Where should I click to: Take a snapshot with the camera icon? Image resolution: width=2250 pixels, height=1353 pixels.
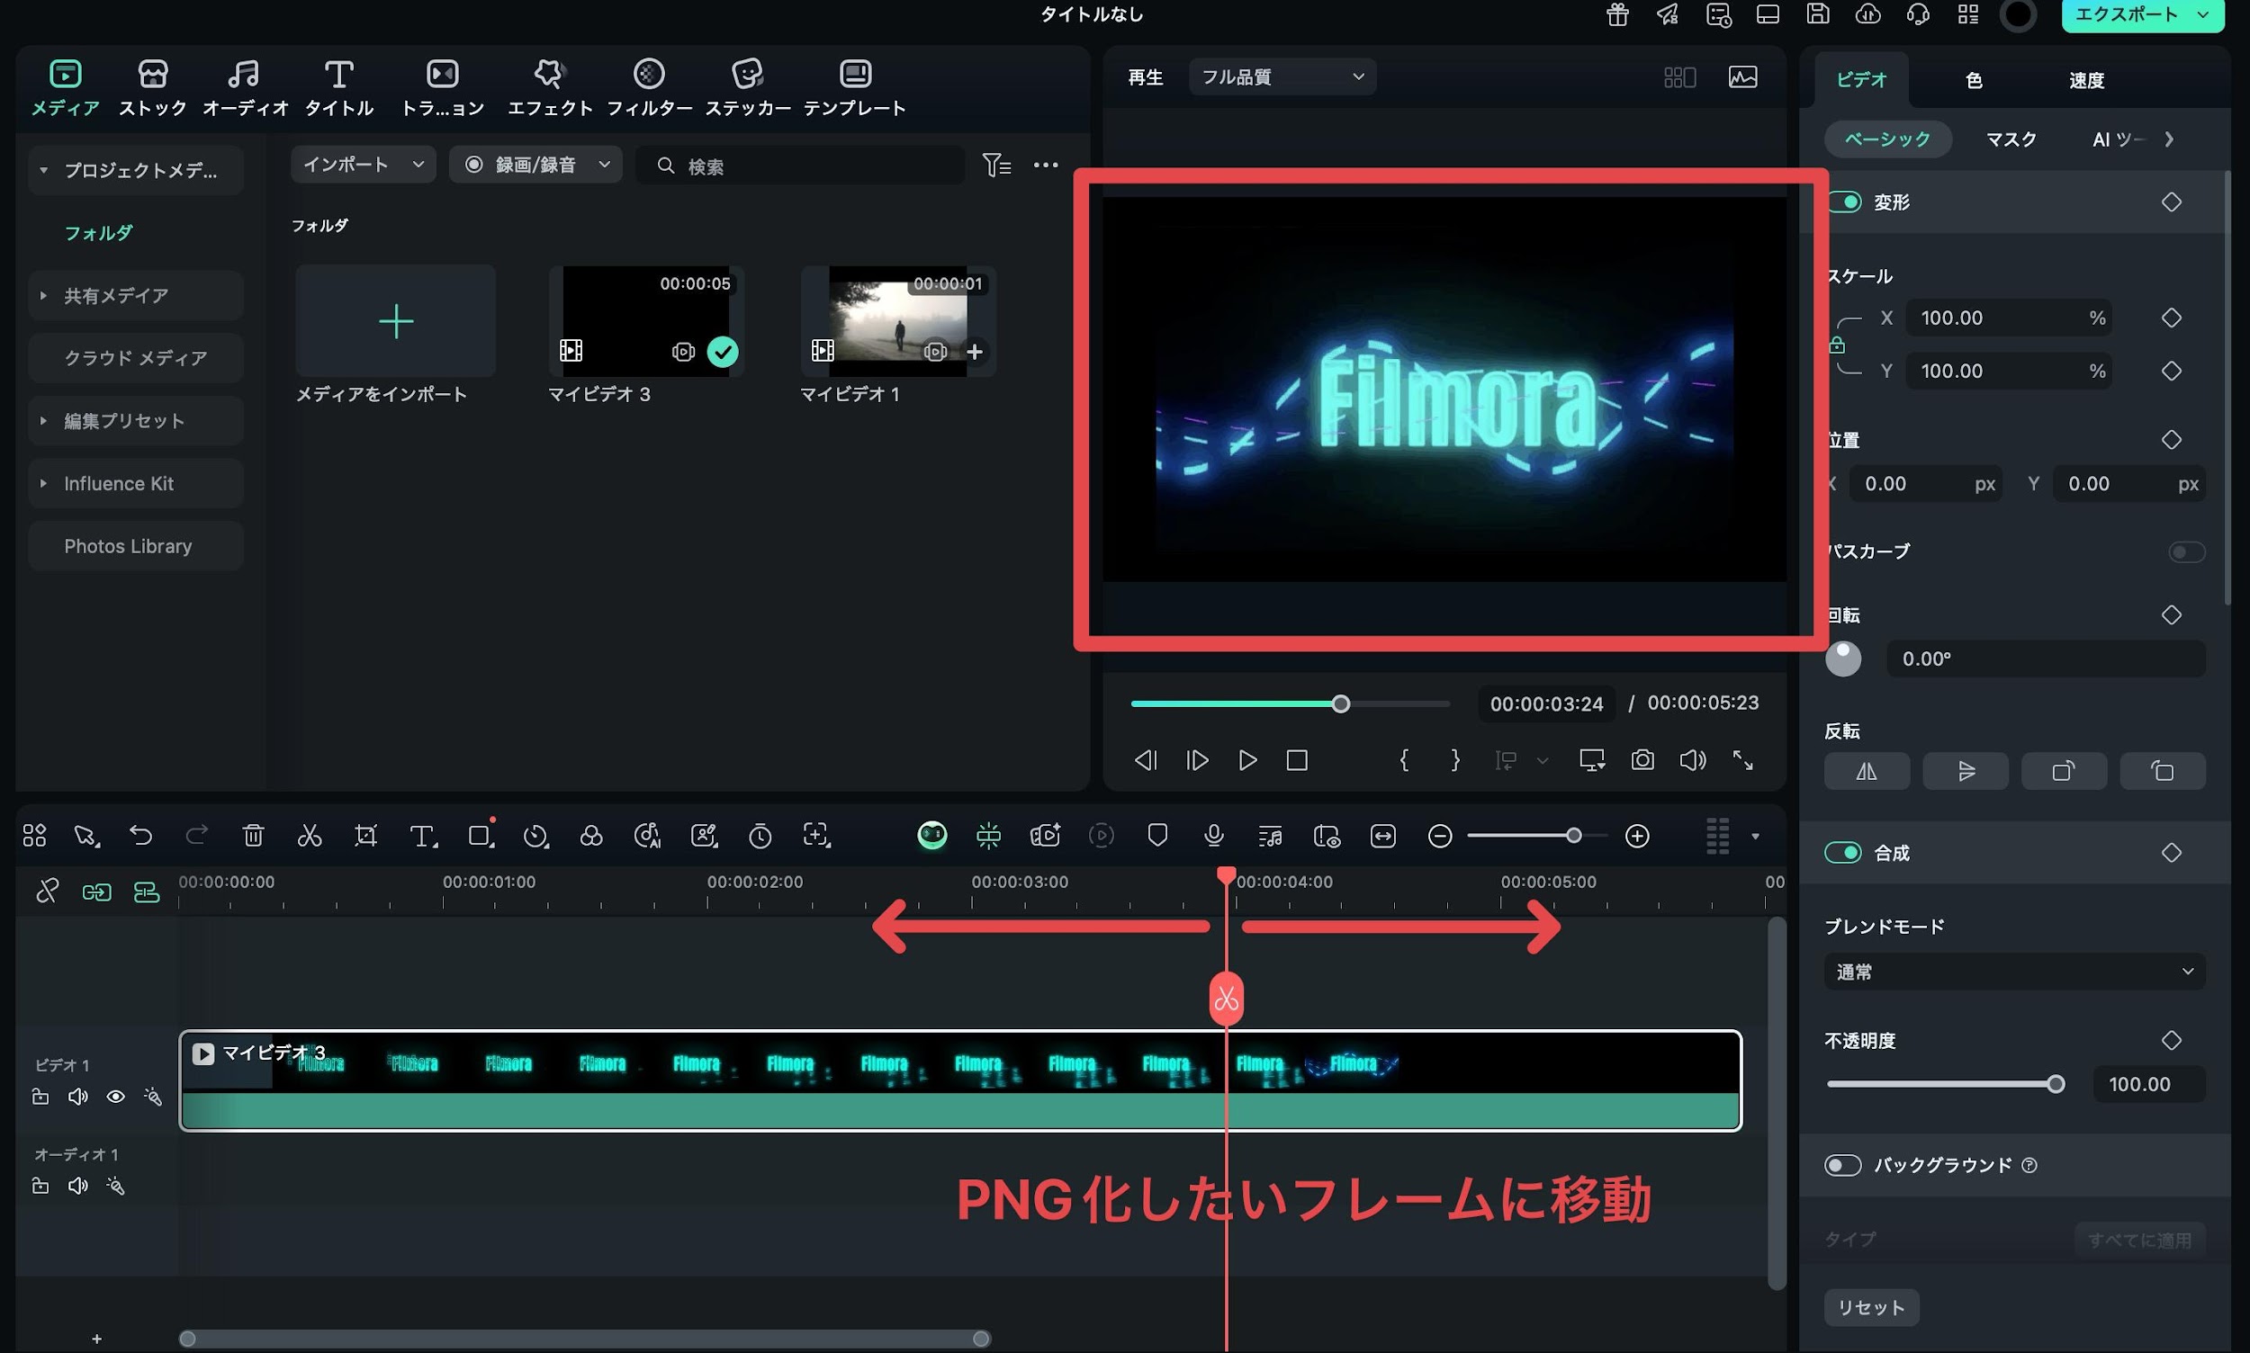point(1642,759)
